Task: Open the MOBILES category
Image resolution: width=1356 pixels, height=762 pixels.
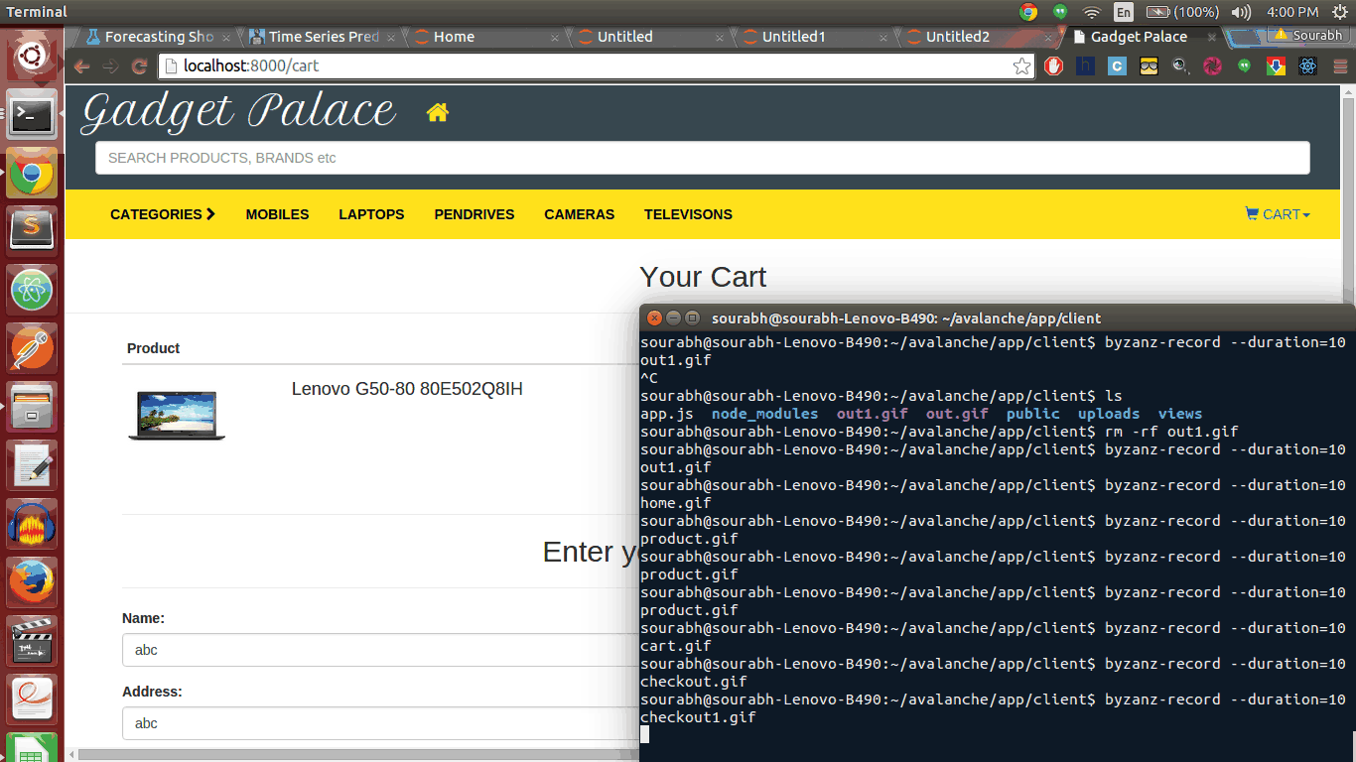Action: tap(277, 214)
